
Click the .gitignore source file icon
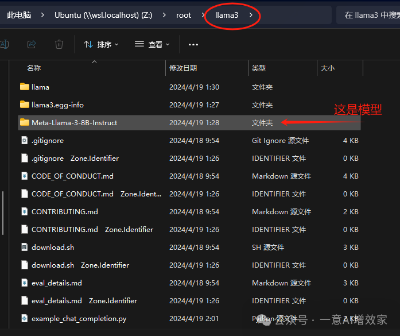[x=24, y=141]
